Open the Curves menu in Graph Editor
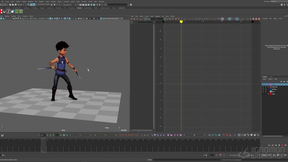Image resolution: width=288 pixels, height=162 pixels. pyautogui.click(x=147, y=16)
